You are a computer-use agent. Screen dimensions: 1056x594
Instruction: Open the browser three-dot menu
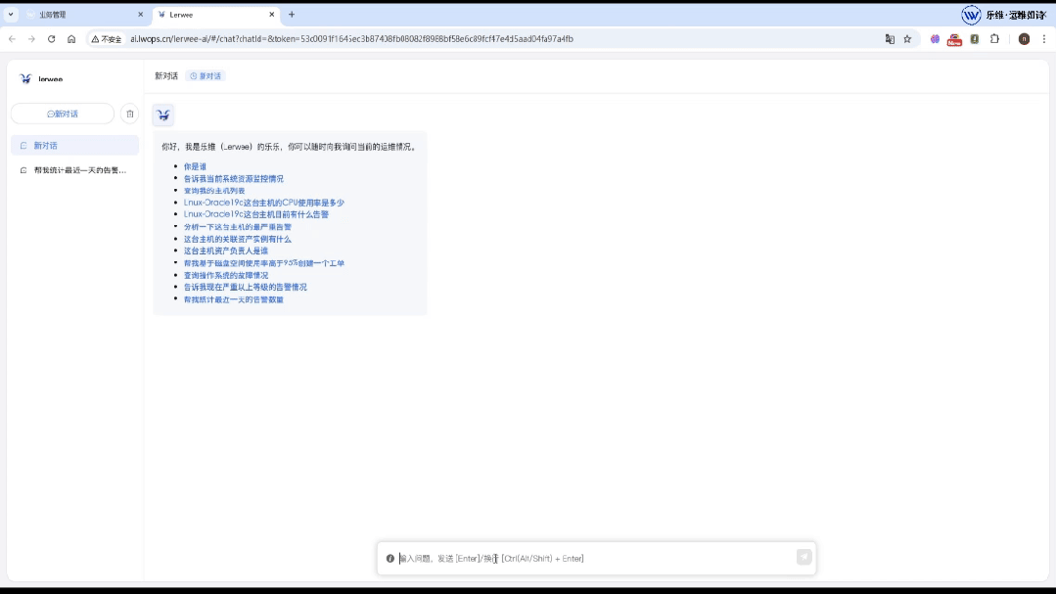pyautogui.click(x=1044, y=39)
